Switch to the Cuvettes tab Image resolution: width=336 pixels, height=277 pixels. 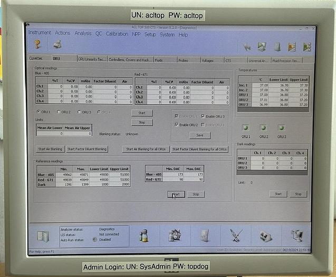click(x=40, y=58)
